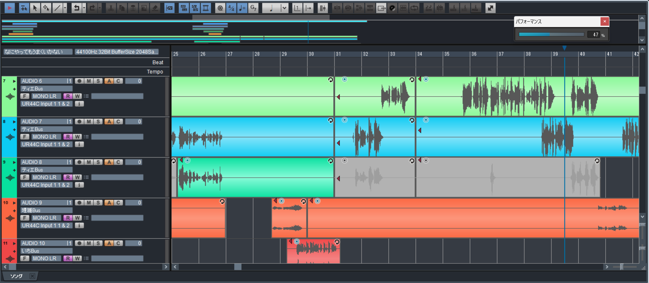Open the undo history dropdown arrow
The image size is (649, 283).
(x=84, y=8)
